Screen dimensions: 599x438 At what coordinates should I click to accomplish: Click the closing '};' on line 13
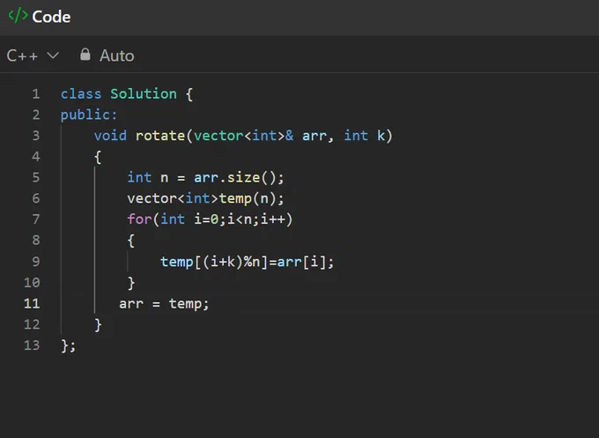point(69,345)
